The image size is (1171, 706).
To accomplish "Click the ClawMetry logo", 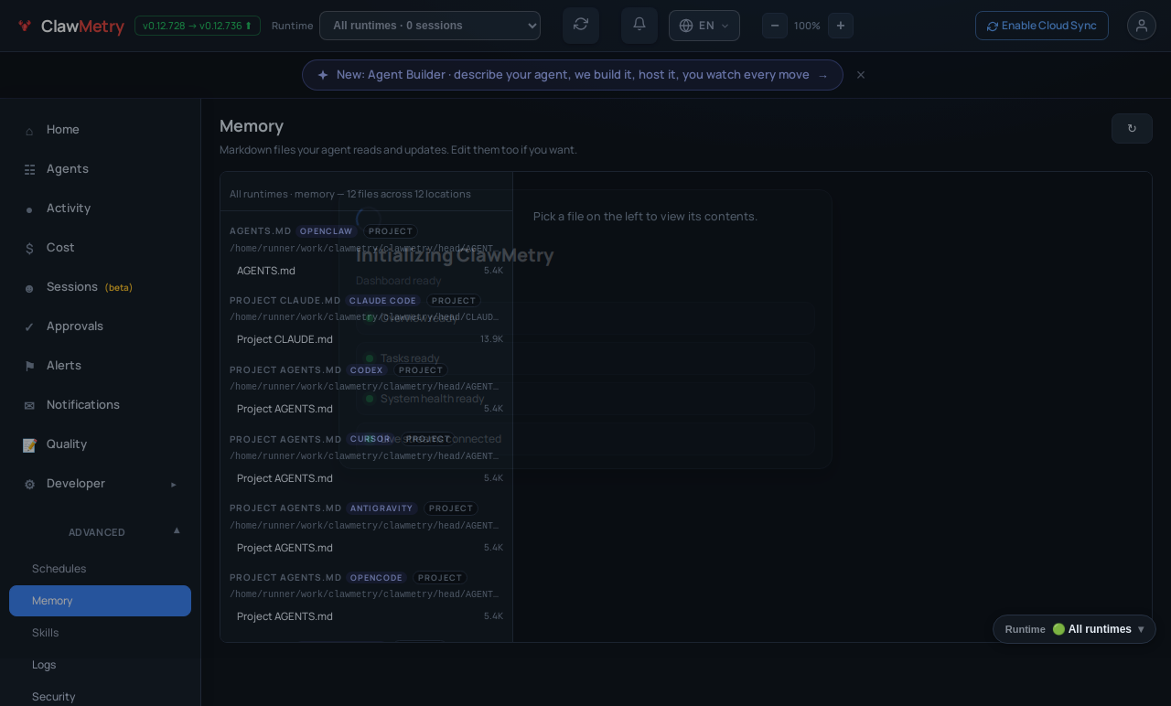I will coord(70,26).
